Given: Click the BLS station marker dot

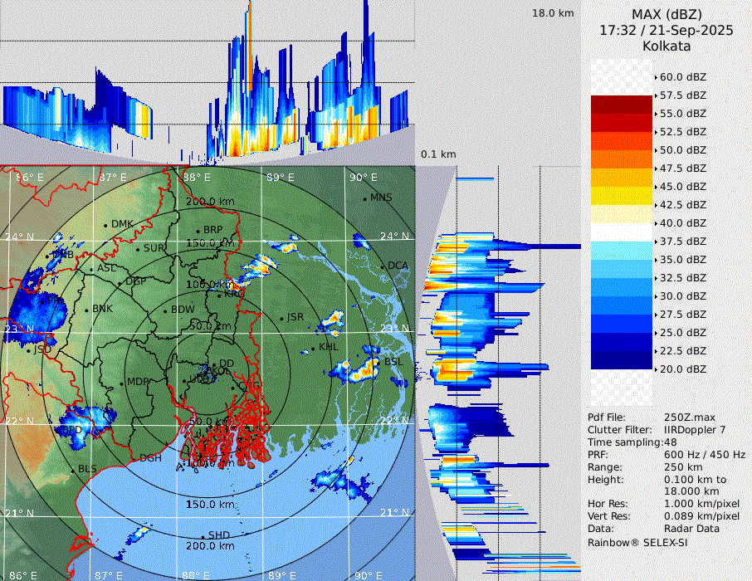Looking at the screenshot, I should click(72, 470).
